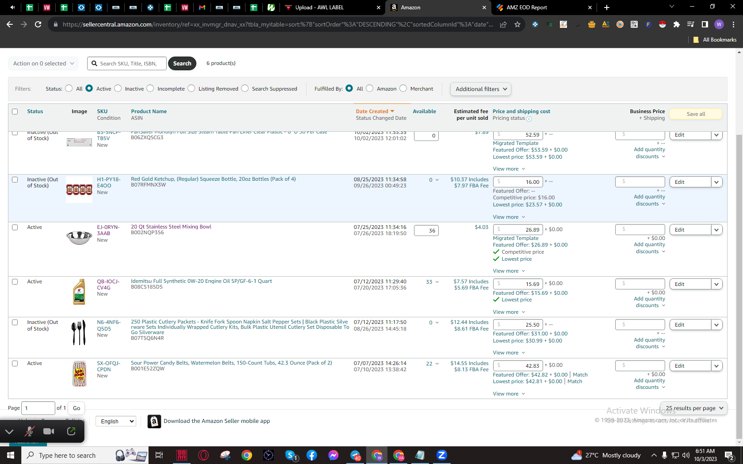This screenshot has height=464, width=743.
Task: Open Facebook from the taskbar
Action: point(312,455)
